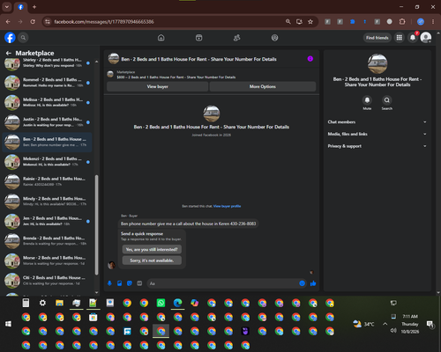
Task: Open the Rommel conversation
Action: pyautogui.click(x=48, y=83)
